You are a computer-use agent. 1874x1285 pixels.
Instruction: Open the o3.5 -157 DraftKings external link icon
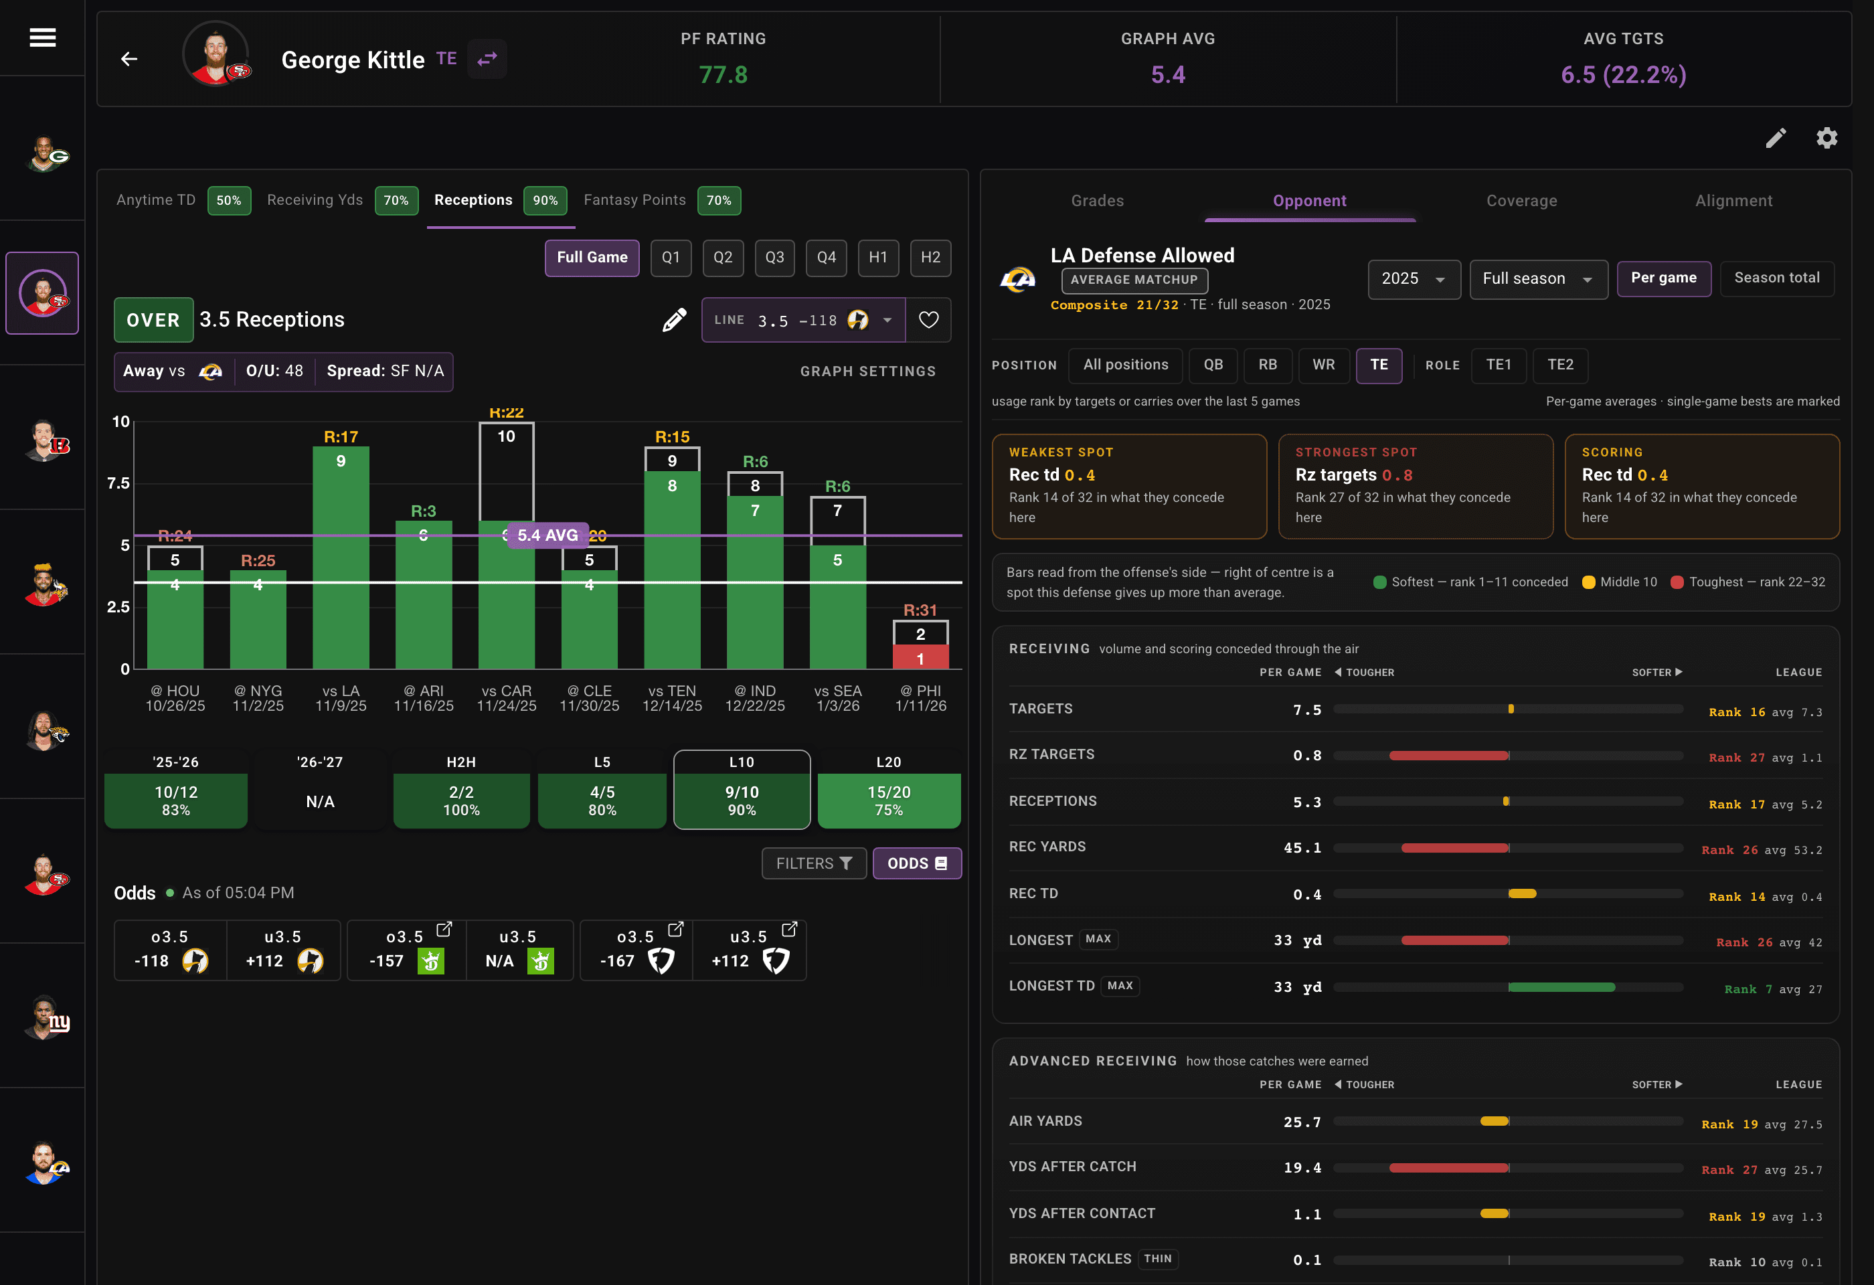click(x=444, y=930)
